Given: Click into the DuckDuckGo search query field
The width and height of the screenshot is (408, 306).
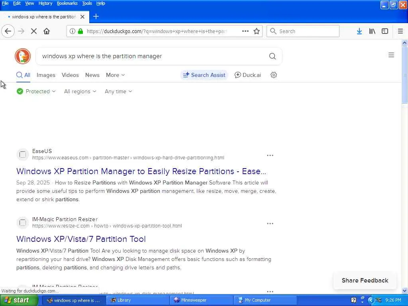Looking at the screenshot, I should 153,56.
